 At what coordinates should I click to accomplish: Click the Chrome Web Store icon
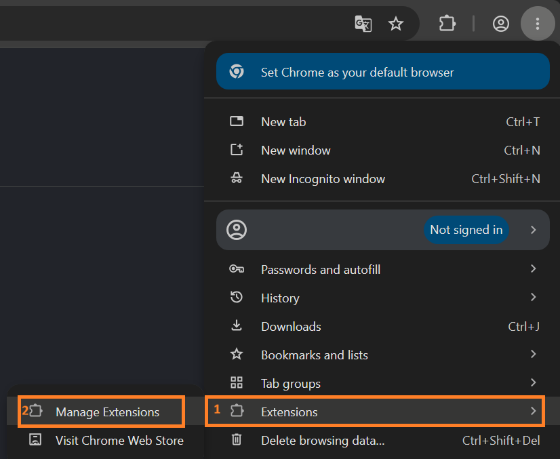35,439
